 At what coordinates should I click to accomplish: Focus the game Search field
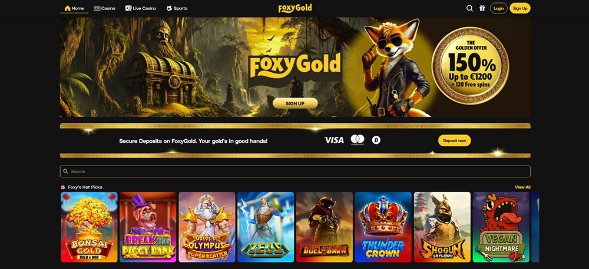(x=295, y=172)
